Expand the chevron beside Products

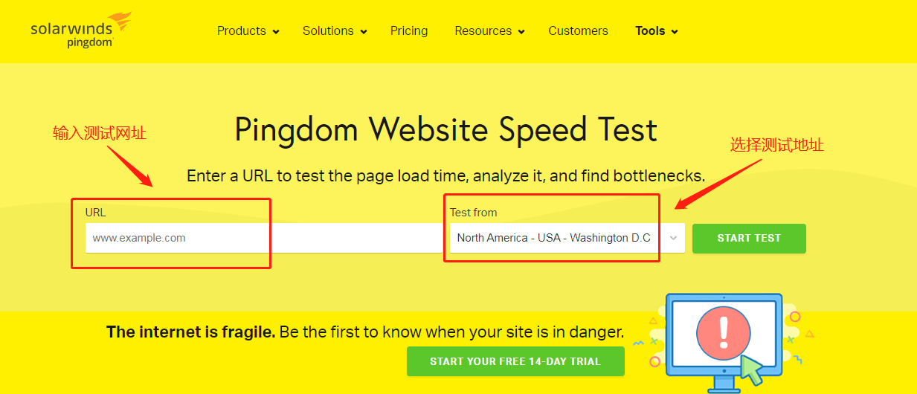click(276, 32)
